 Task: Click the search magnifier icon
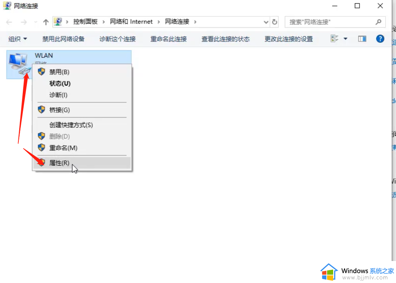pos(378,22)
